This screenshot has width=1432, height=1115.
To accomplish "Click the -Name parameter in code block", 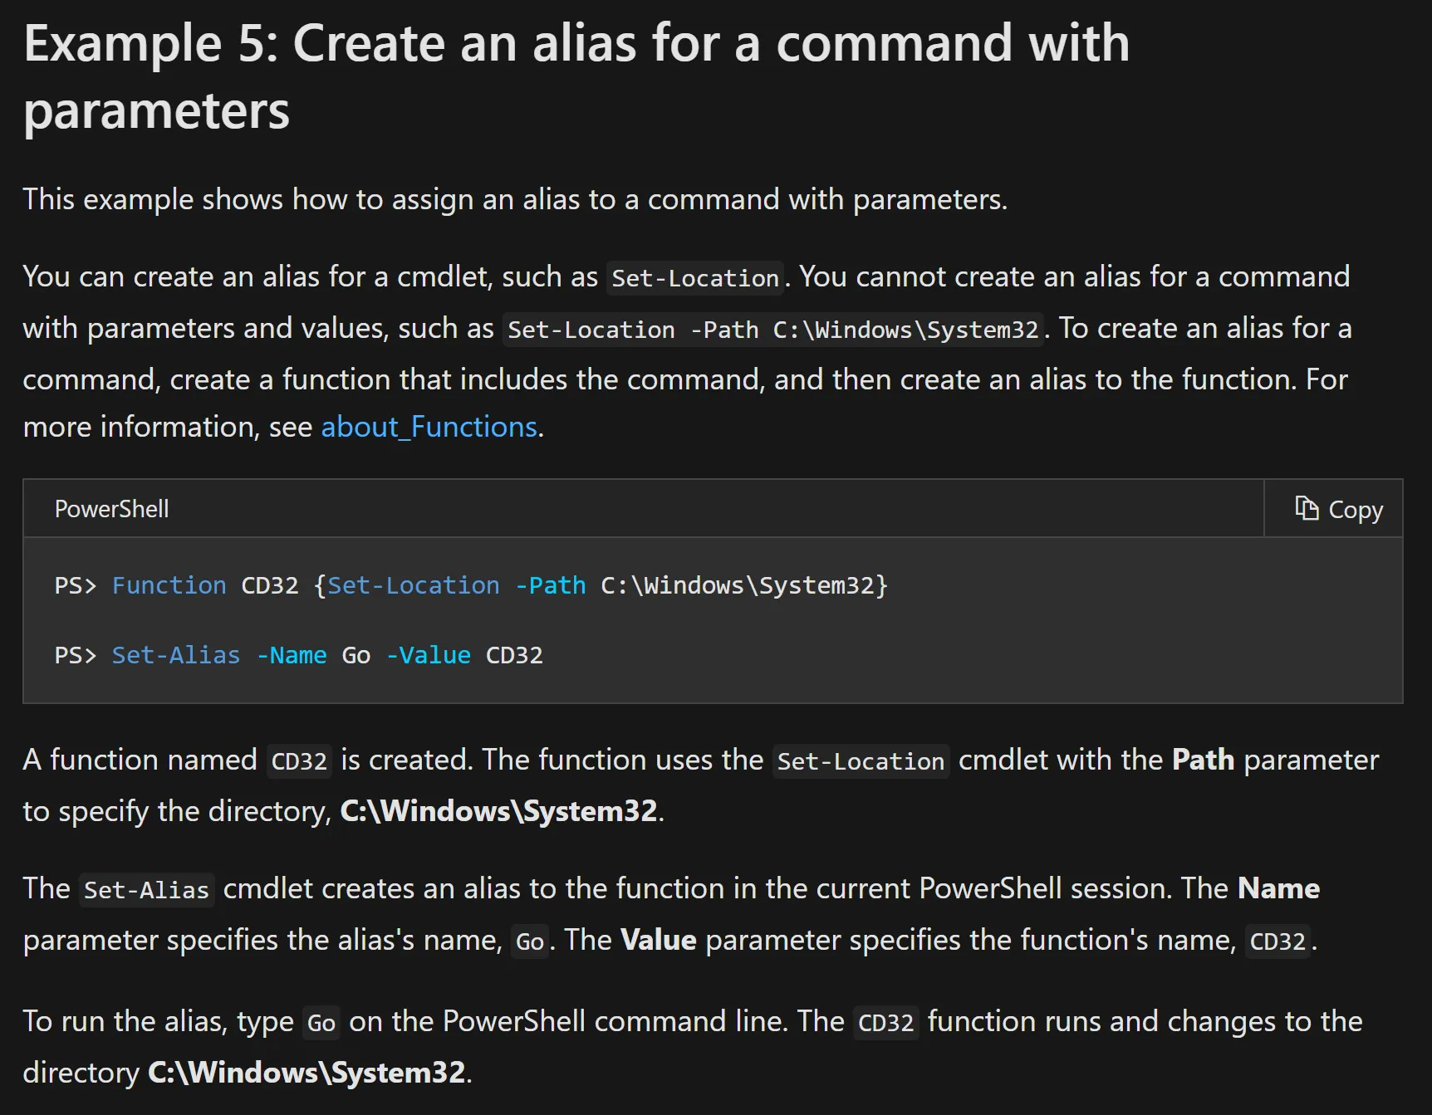I will coord(292,655).
